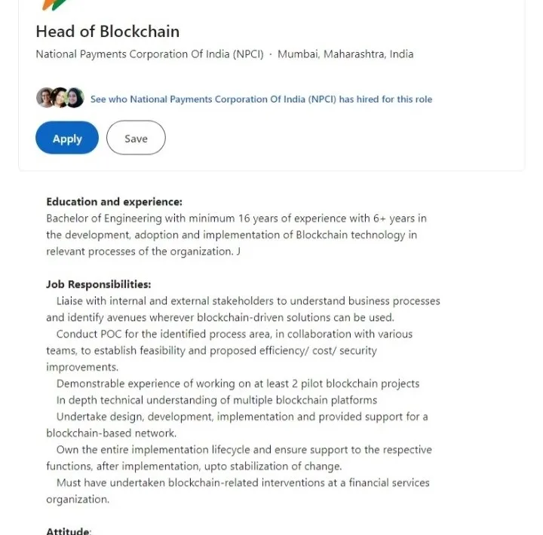Click the Job Responsibilities heading

click(99, 285)
